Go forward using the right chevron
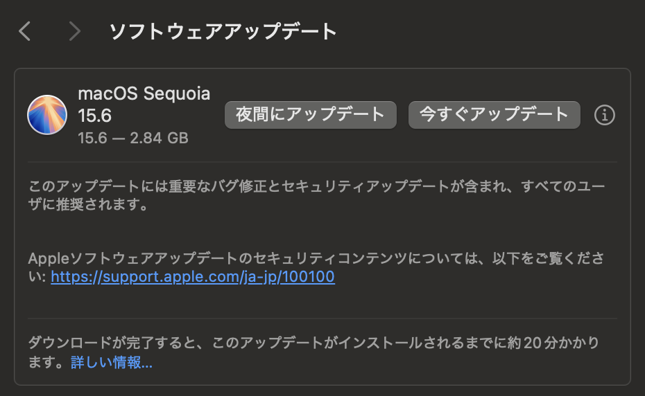645x396 pixels. click(74, 31)
